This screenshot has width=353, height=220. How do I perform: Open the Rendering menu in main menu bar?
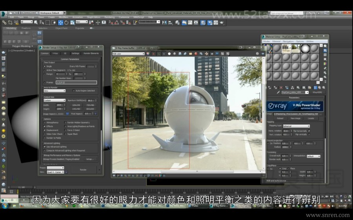[109, 17]
